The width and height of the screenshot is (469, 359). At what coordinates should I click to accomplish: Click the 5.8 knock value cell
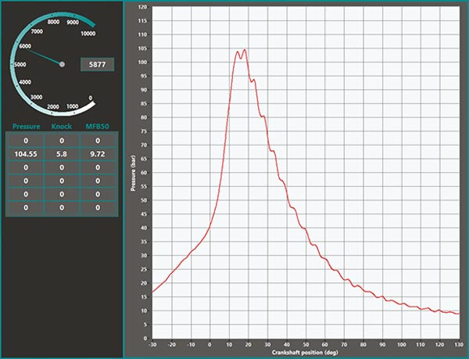pyautogui.click(x=62, y=155)
